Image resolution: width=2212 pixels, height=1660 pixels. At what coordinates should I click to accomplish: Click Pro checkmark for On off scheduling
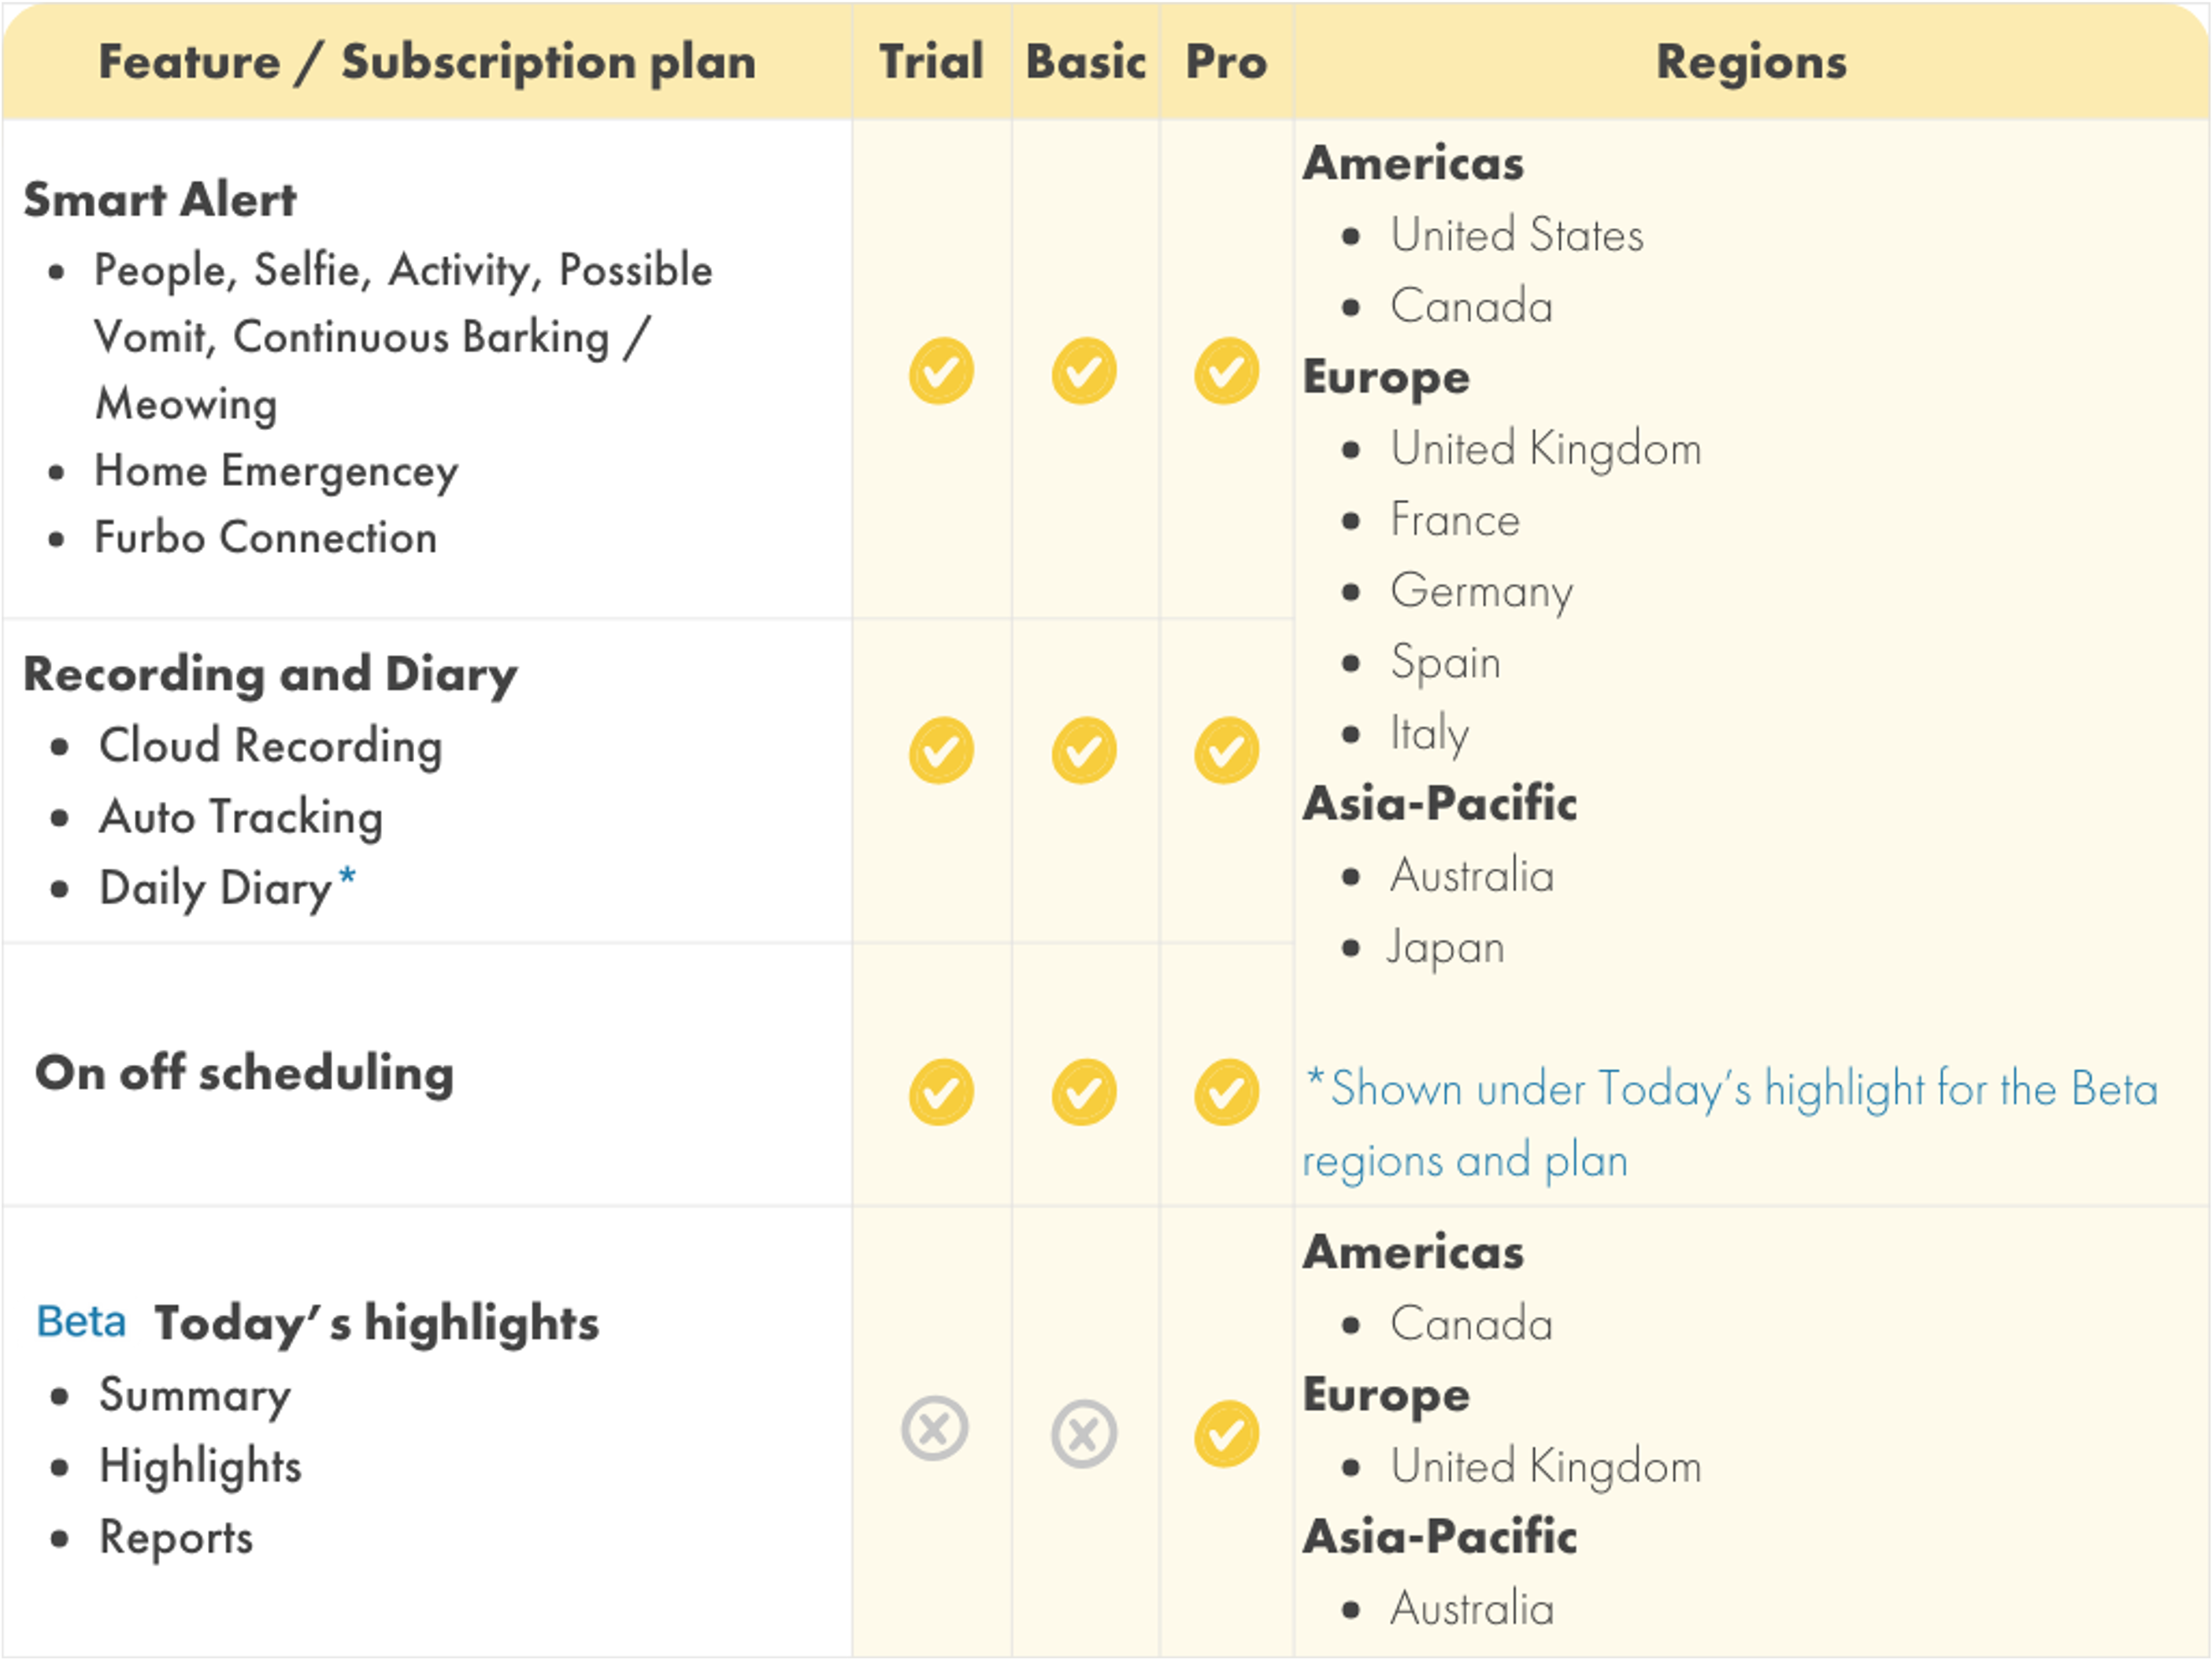click(x=1227, y=1092)
